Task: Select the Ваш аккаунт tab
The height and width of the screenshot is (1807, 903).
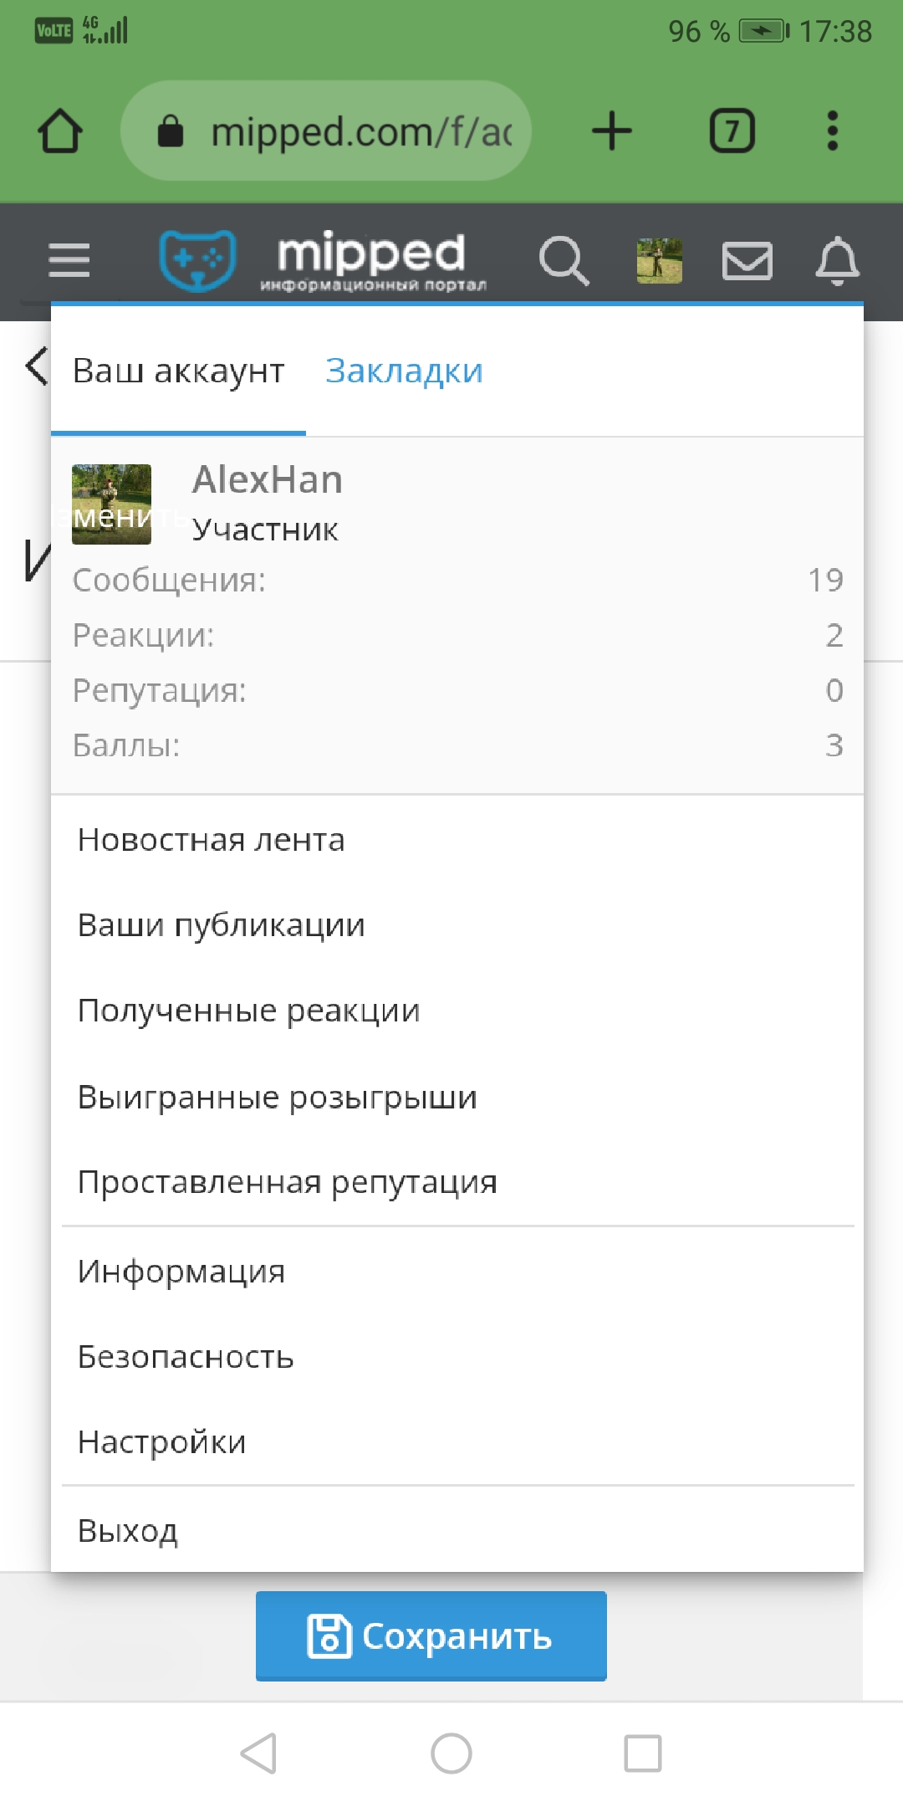Action: coord(178,371)
